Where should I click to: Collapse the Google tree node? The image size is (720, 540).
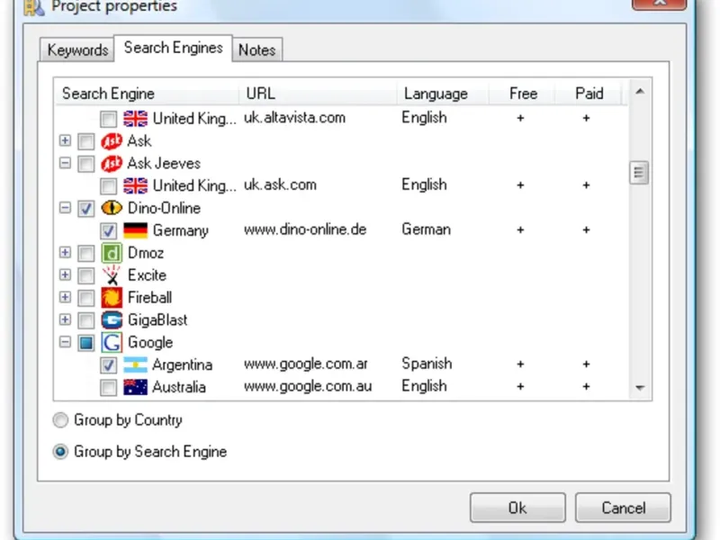click(x=65, y=342)
